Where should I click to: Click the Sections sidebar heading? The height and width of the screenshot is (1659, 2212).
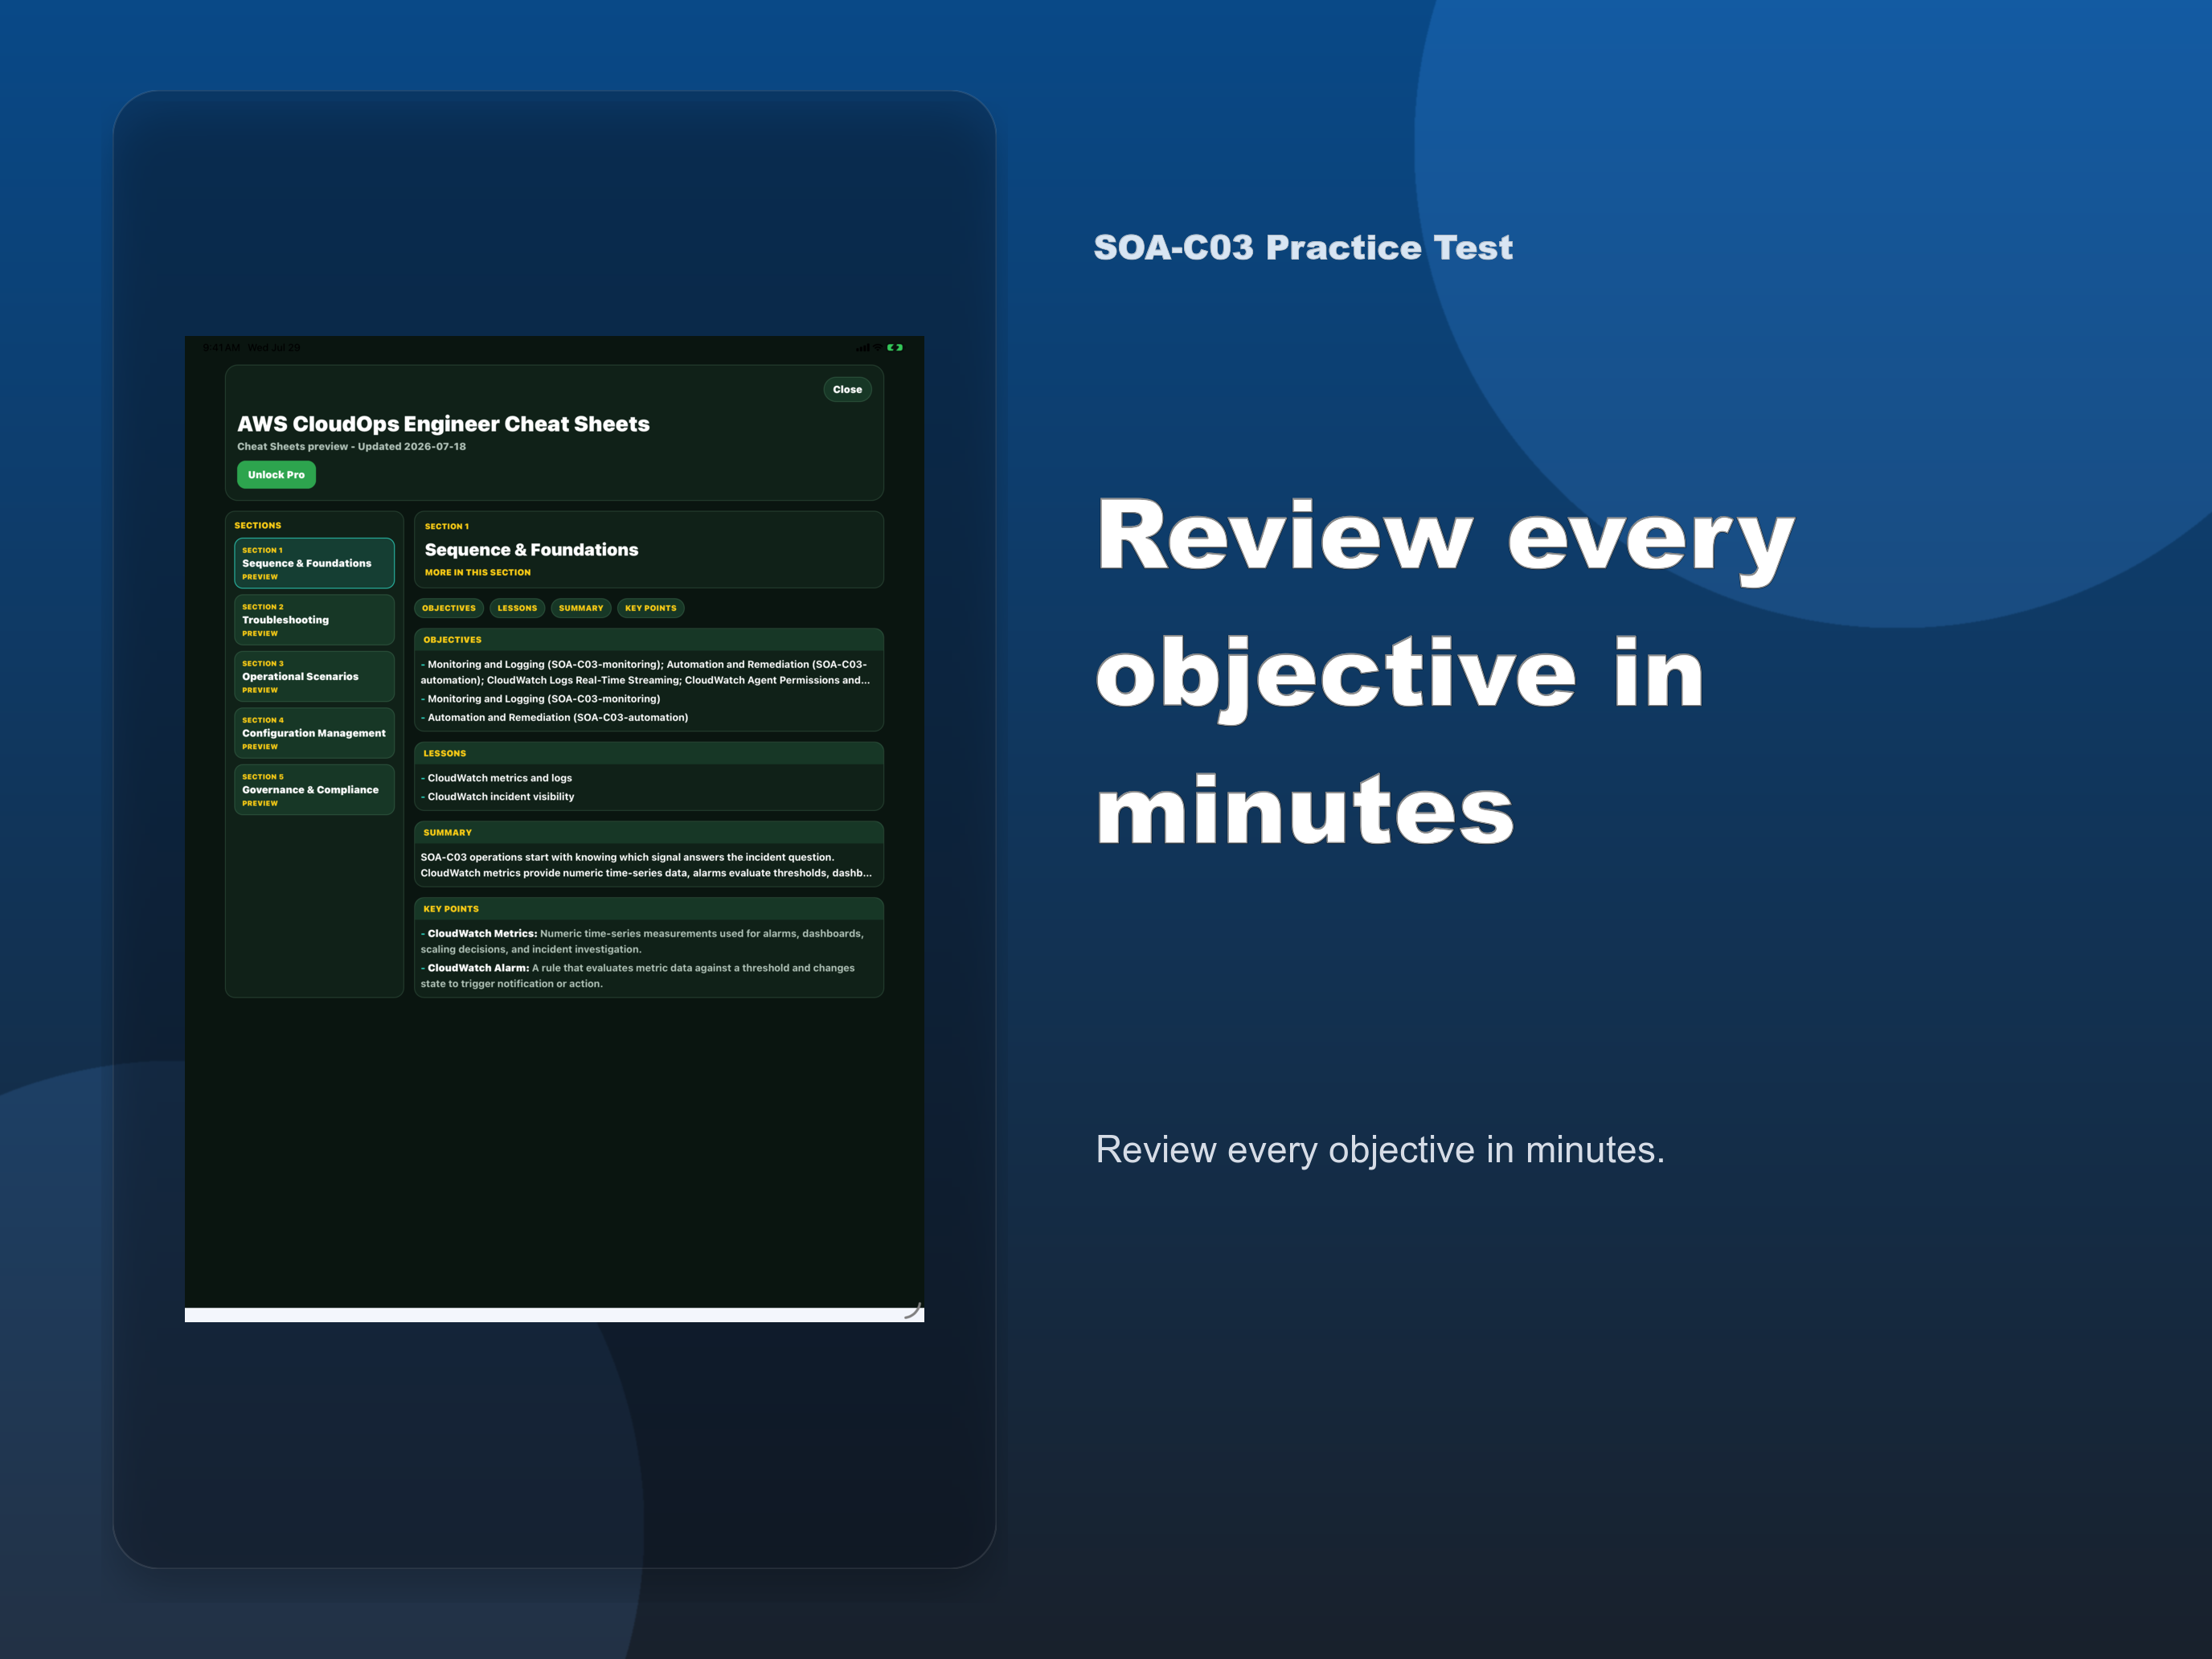pos(258,526)
